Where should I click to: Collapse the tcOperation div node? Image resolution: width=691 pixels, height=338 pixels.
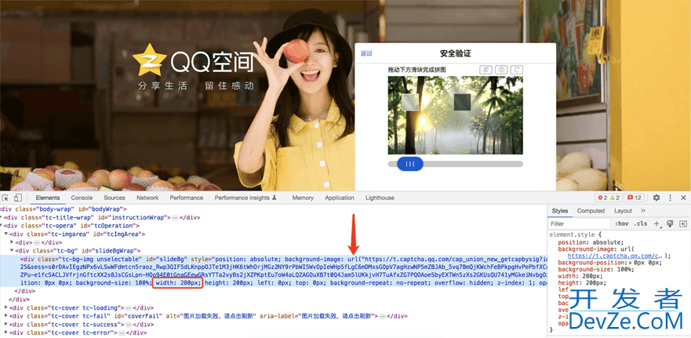tap(2, 226)
